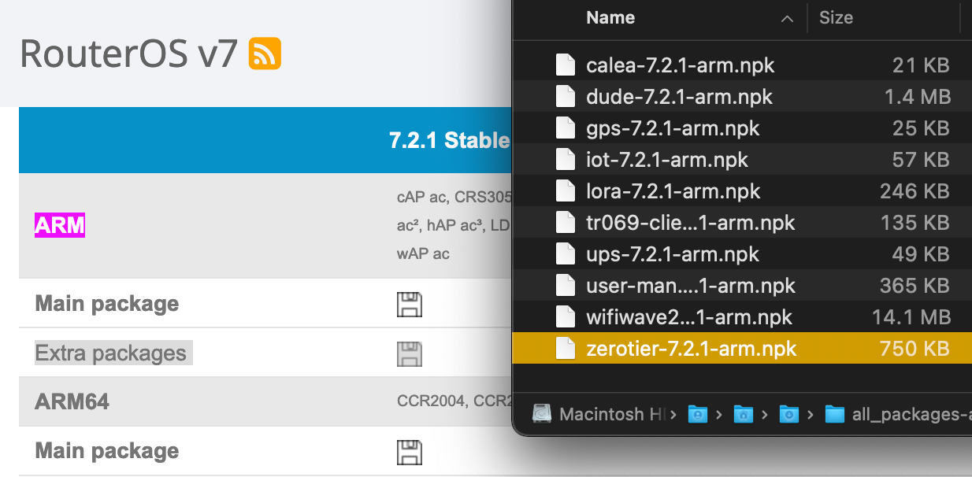Image resolution: width=972 pixels, height=477 pixels.
Task: Download ARM64 Main package via floppy icon
Action: click(410, 452)
